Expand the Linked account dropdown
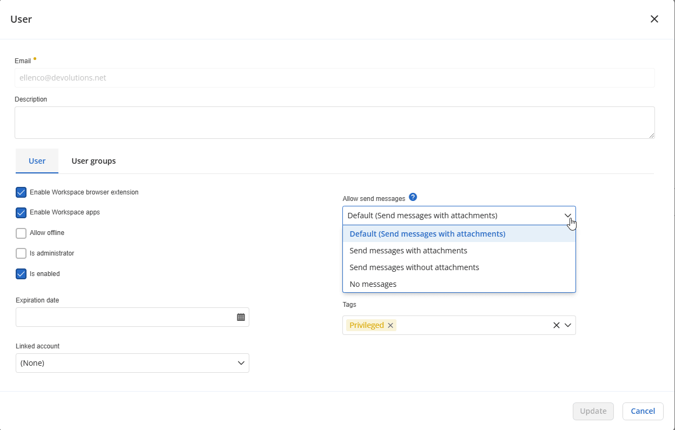Viewport: 675px width, 430px height. coord(241,363)
